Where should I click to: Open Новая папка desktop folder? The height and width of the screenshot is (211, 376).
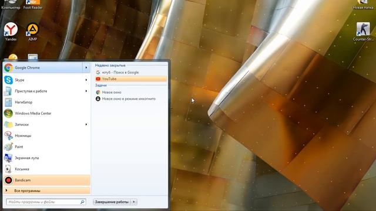363,5
